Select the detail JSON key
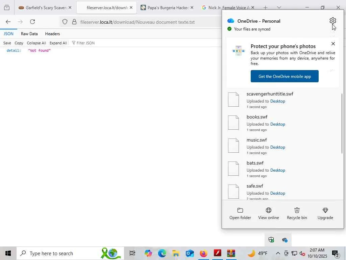This screenshot has width=346, height=260. click(x=14, y=50)
